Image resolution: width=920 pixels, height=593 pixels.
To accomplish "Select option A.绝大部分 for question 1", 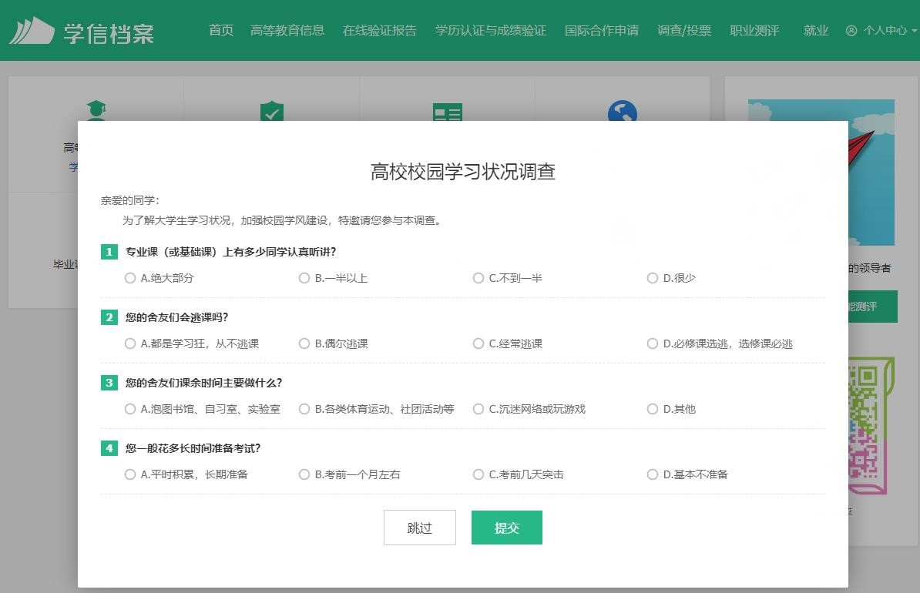I will 130,278.
